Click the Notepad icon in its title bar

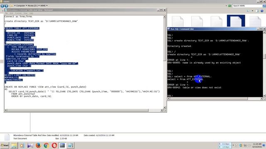[6, 10]
